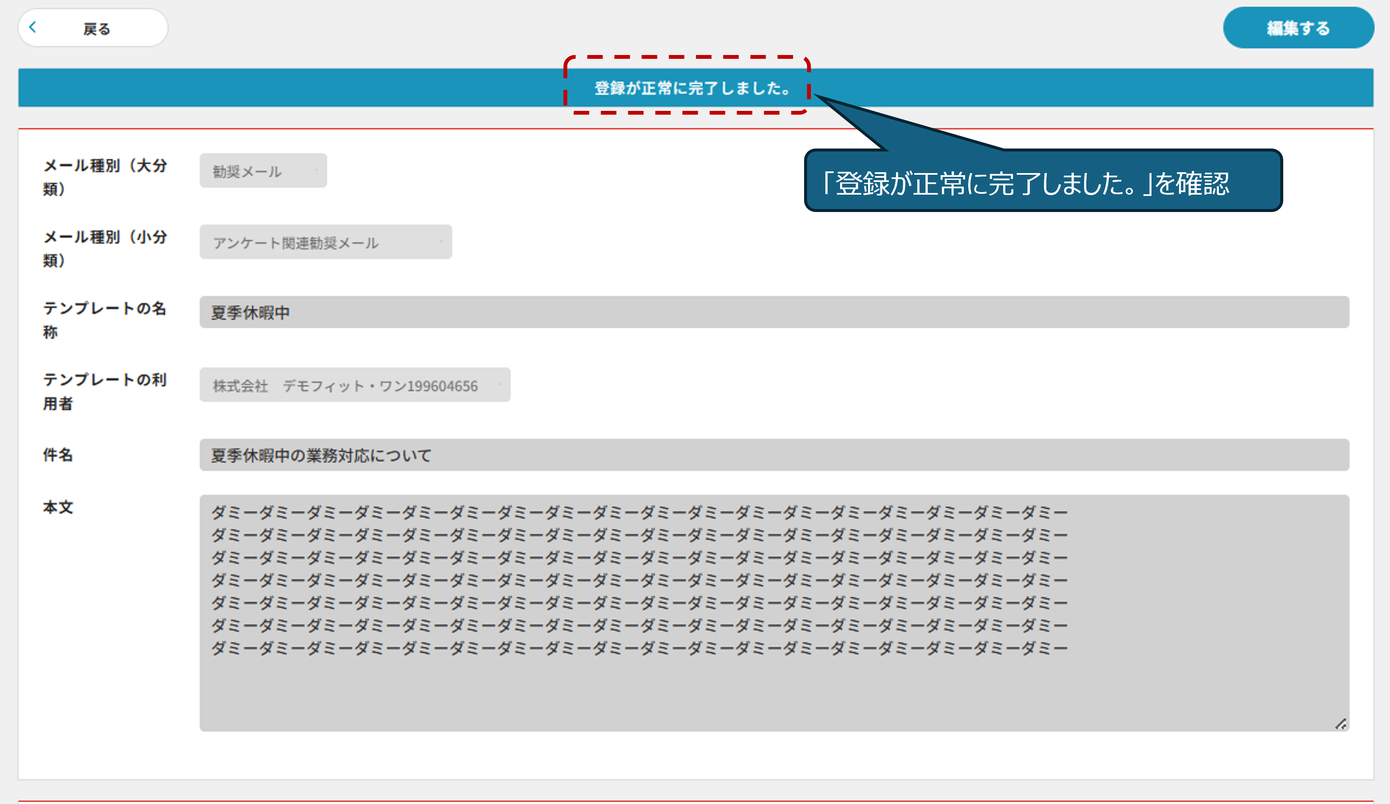Click the 登録が正常に完了しました。 message text
Image resolution: width=1390 pixels, height=804 pixels.
[x=693, y=88]
